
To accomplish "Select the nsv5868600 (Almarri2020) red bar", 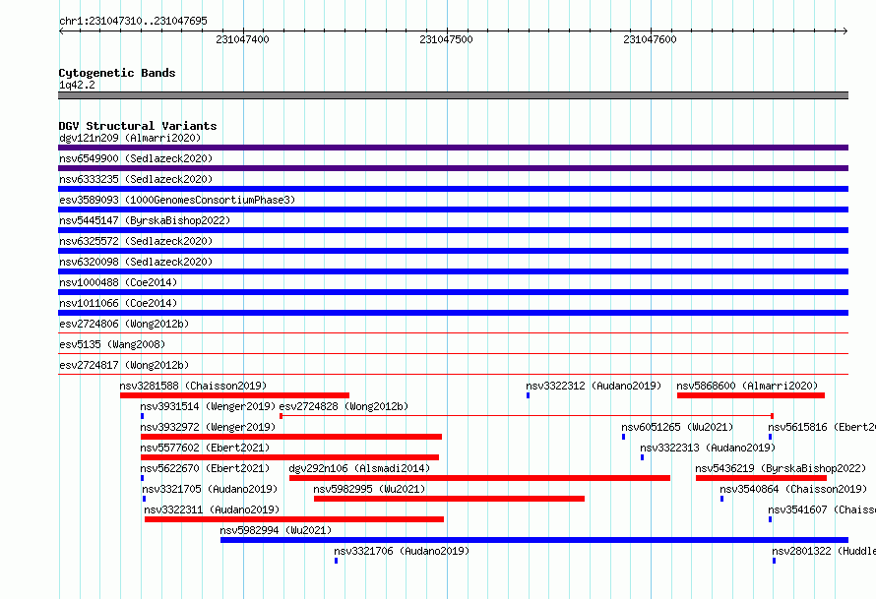I will pos(751,395).
